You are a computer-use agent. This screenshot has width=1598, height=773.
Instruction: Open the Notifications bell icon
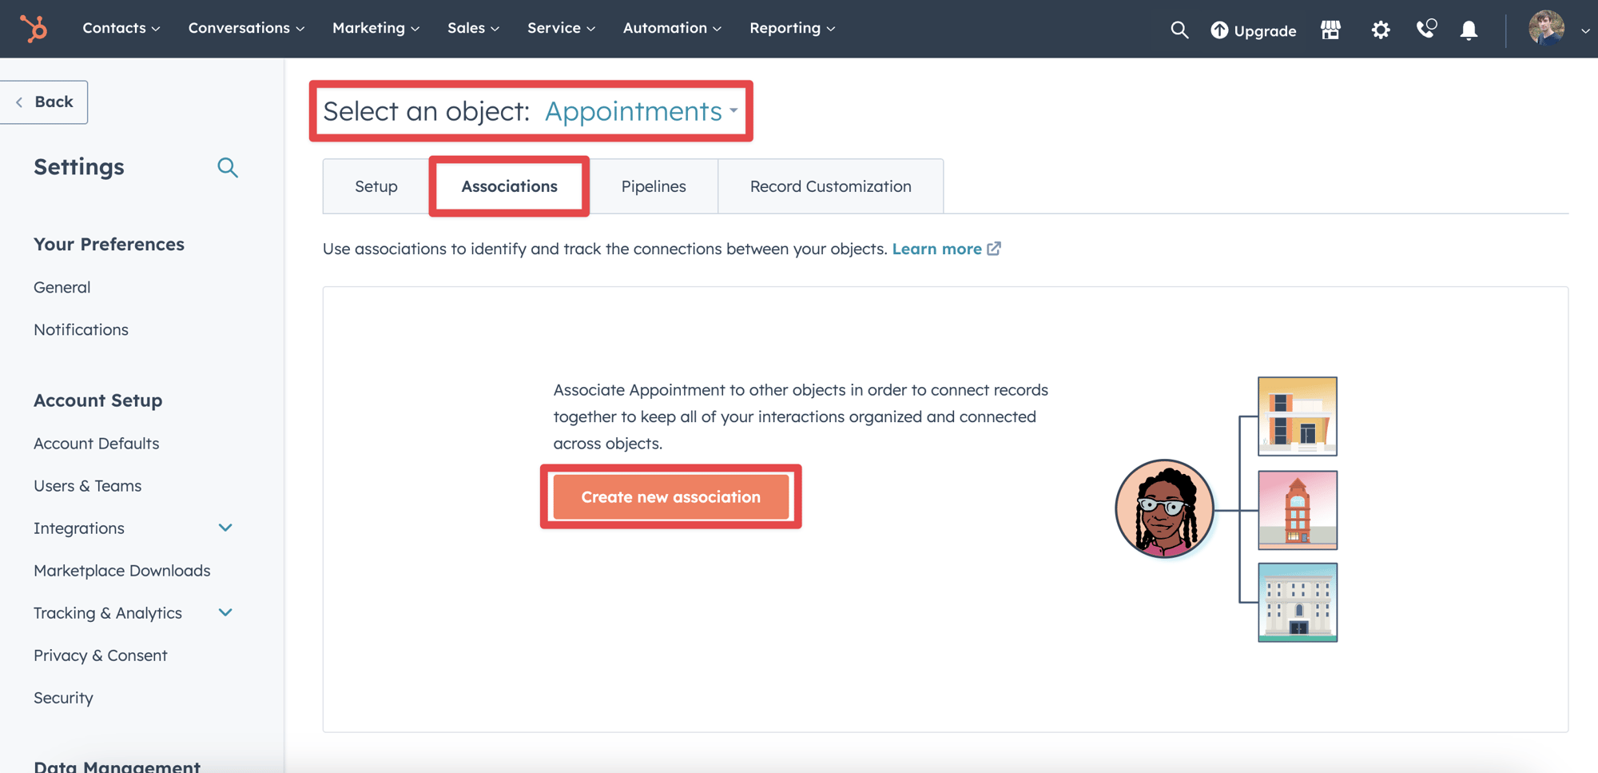click(x=1469, y=29)
